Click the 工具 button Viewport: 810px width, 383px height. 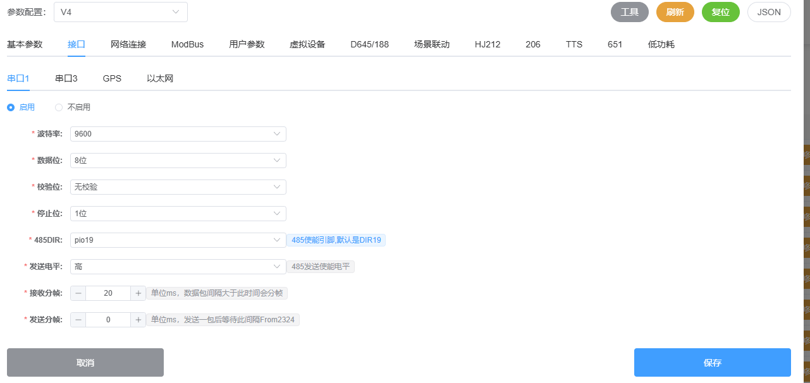[630, 12]
